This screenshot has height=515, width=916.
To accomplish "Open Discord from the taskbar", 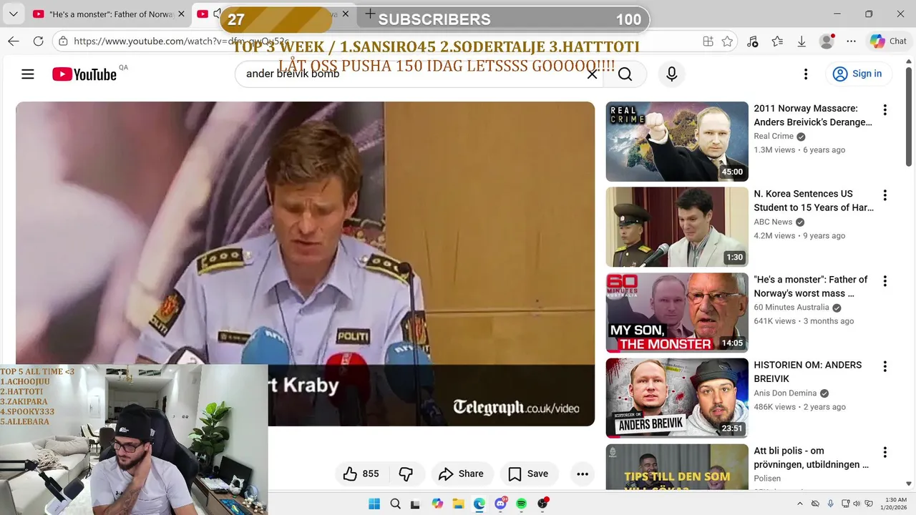I will 501,504.
